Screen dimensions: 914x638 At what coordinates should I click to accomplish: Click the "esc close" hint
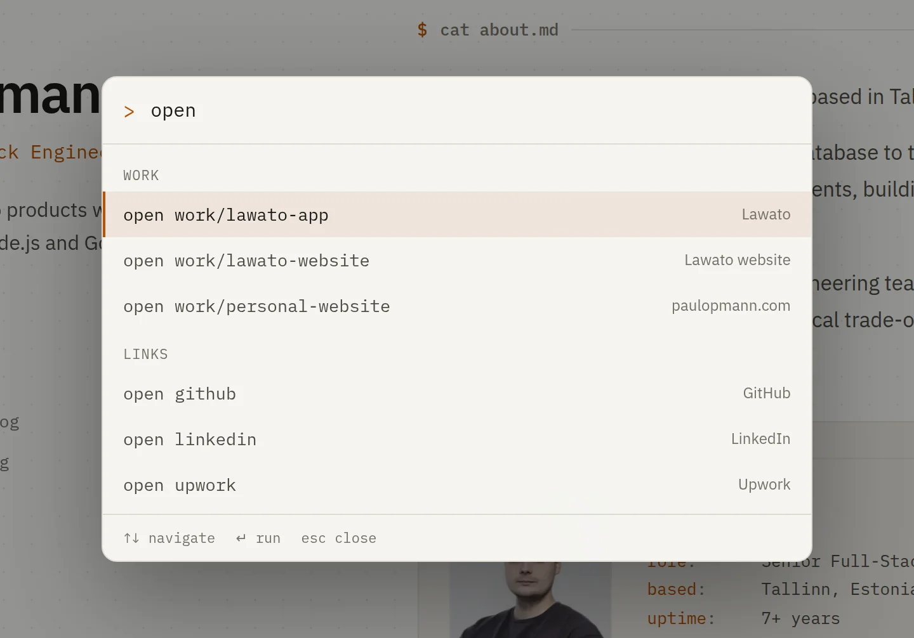pos(338,538)
